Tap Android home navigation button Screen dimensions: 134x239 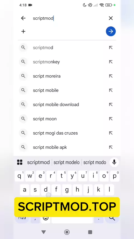[67, 232]
